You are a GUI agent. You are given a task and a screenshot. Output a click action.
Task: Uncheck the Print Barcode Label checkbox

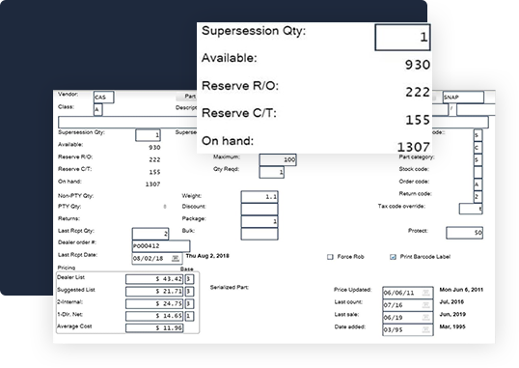393,257
